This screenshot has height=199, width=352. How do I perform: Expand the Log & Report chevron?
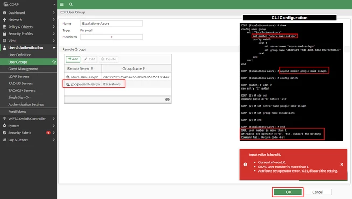tap(54, 140)
